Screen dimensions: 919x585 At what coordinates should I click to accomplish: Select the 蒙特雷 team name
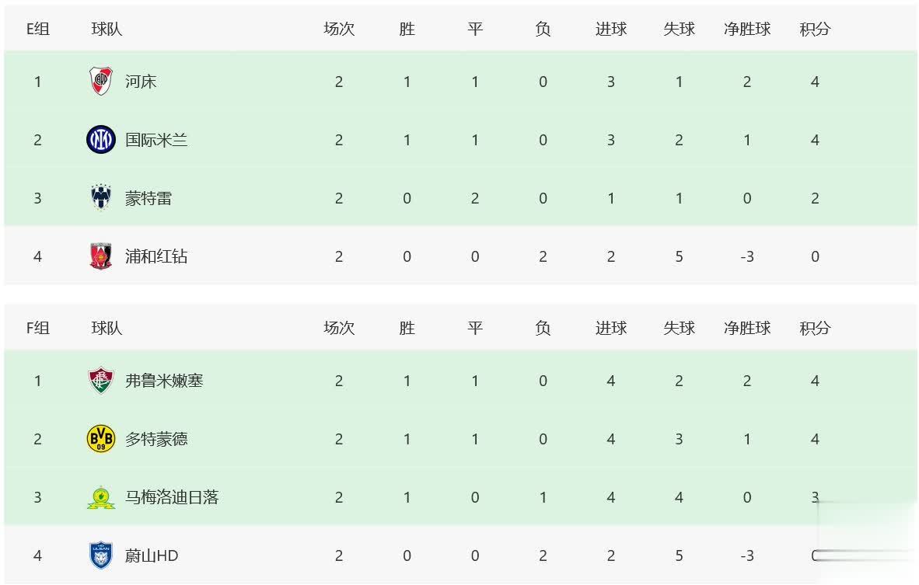point(149,198)
